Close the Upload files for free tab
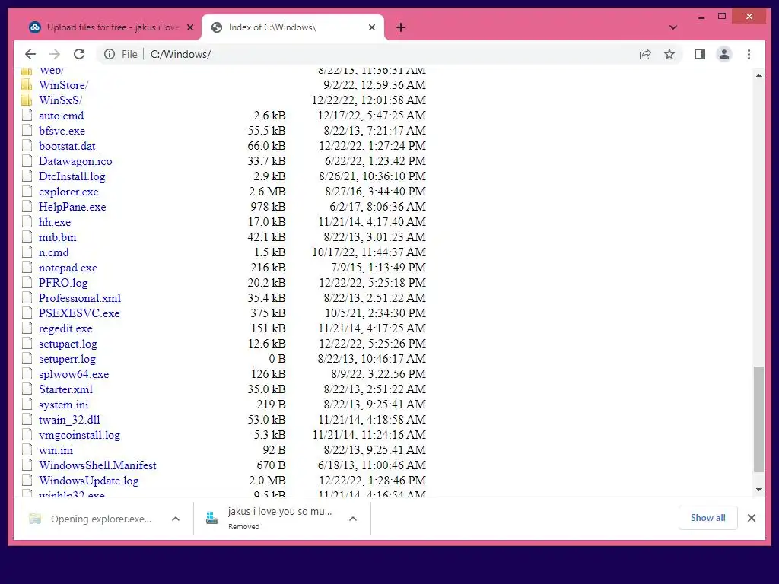This screenshot has height=584, width=779. (189, 28)
